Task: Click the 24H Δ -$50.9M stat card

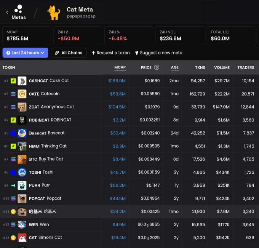Action: [x=78, y=35]
